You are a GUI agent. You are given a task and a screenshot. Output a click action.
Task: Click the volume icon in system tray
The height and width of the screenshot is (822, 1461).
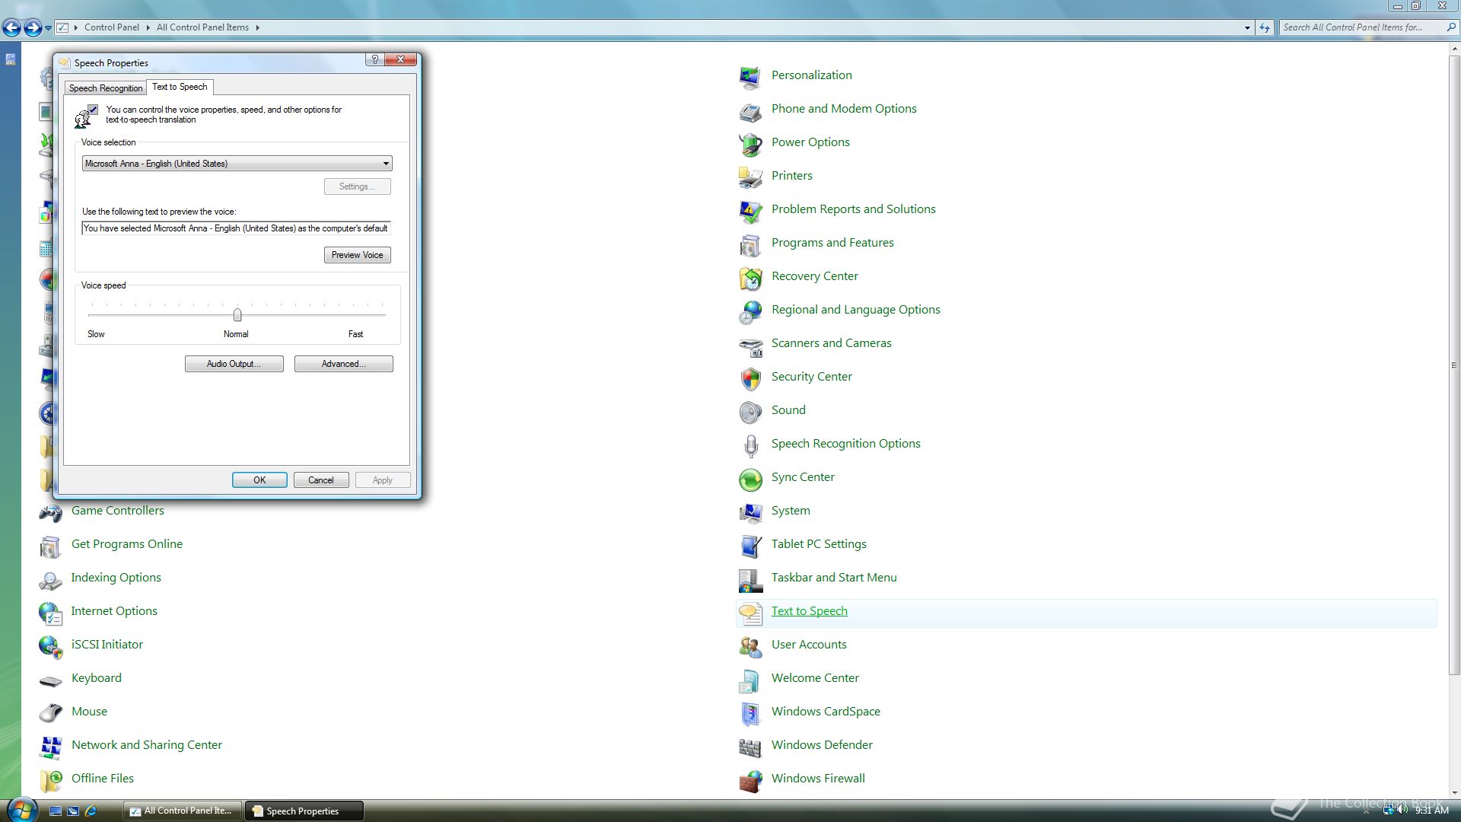tap(1402, 811)
